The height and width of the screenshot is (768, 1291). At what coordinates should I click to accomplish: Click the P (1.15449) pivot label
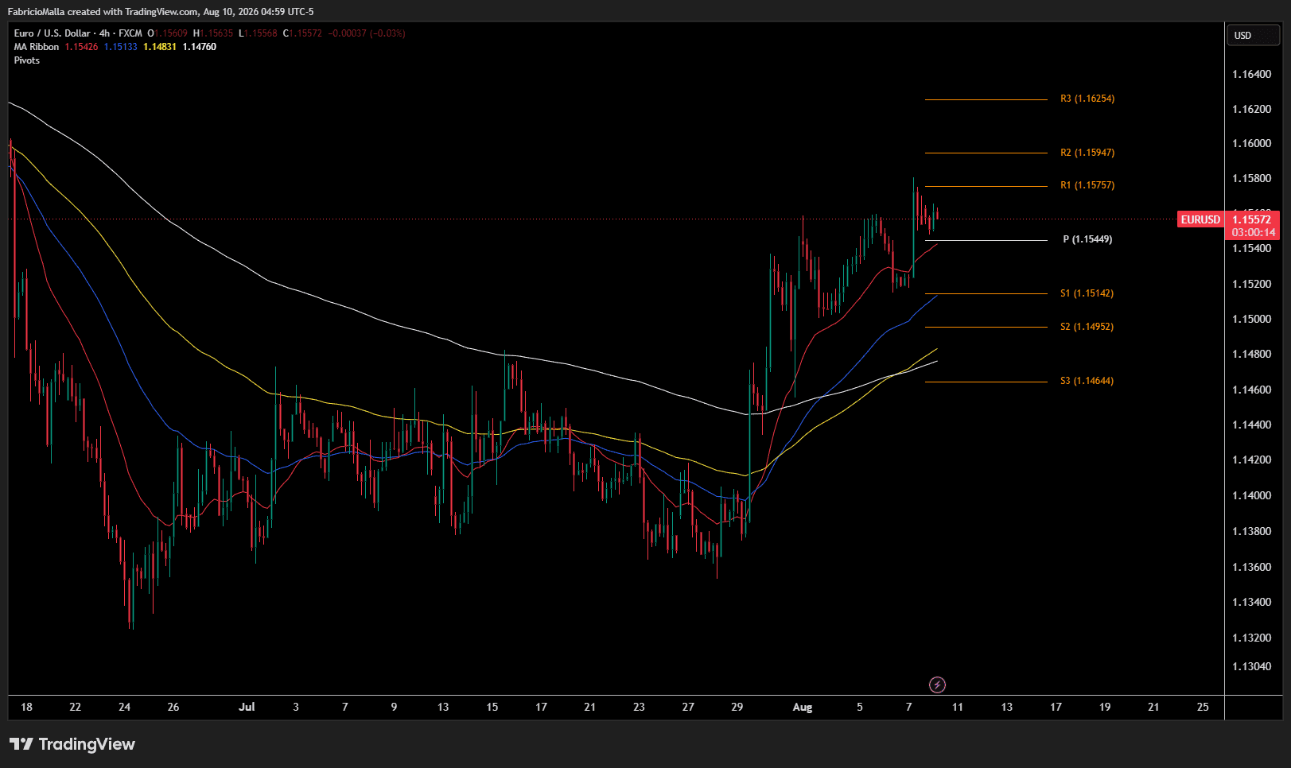[x=1087, y=239]
